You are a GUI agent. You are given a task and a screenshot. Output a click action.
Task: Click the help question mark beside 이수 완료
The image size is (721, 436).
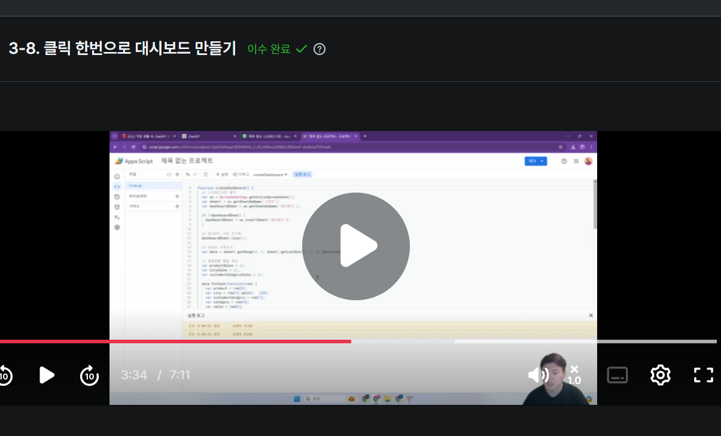pos(320,49)
